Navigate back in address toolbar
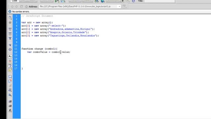 click(x=12, y=7)
